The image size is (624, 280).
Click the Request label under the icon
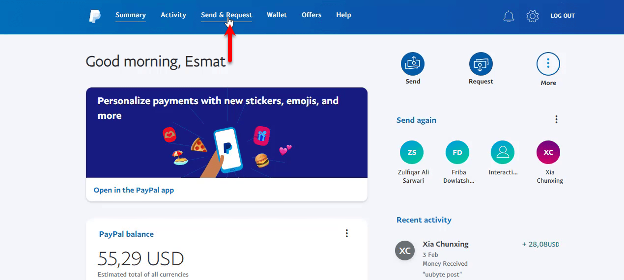481,82
